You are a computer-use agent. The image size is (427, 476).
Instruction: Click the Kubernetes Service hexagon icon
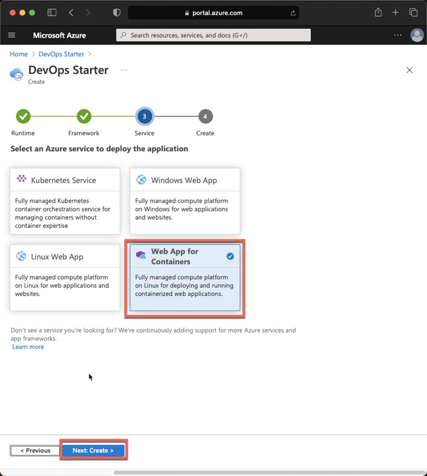coord(21,179)
